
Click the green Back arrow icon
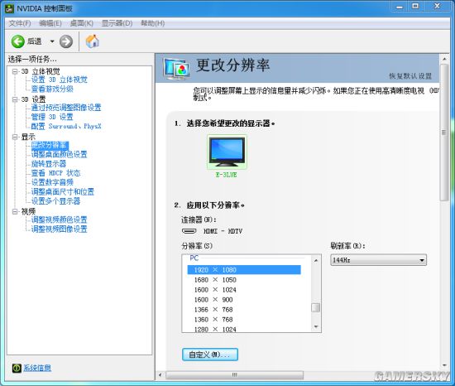click(17, 41)
